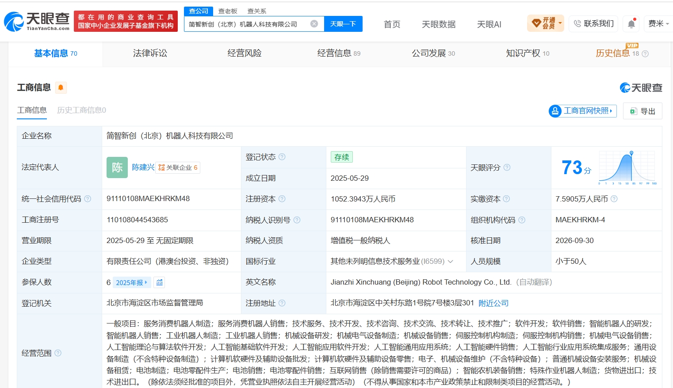Switch to the 法律诉讼 tab

point(150,53)
